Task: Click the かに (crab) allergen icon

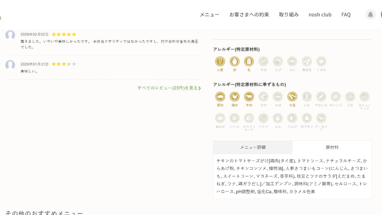Action: click(292, 61)
